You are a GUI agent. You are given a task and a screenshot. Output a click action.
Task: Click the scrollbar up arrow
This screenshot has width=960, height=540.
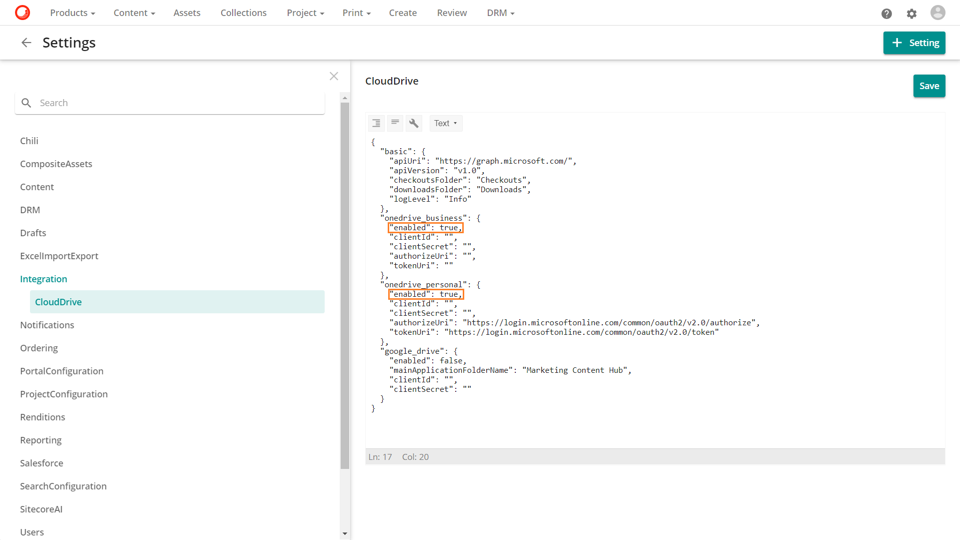[345, 98]
